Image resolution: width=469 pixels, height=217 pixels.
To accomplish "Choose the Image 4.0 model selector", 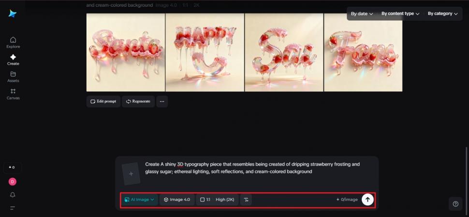I will [x=177, y=200].
